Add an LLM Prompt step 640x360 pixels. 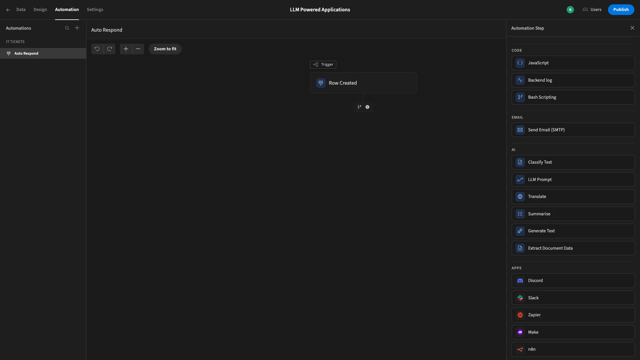(x=573, y=180)
